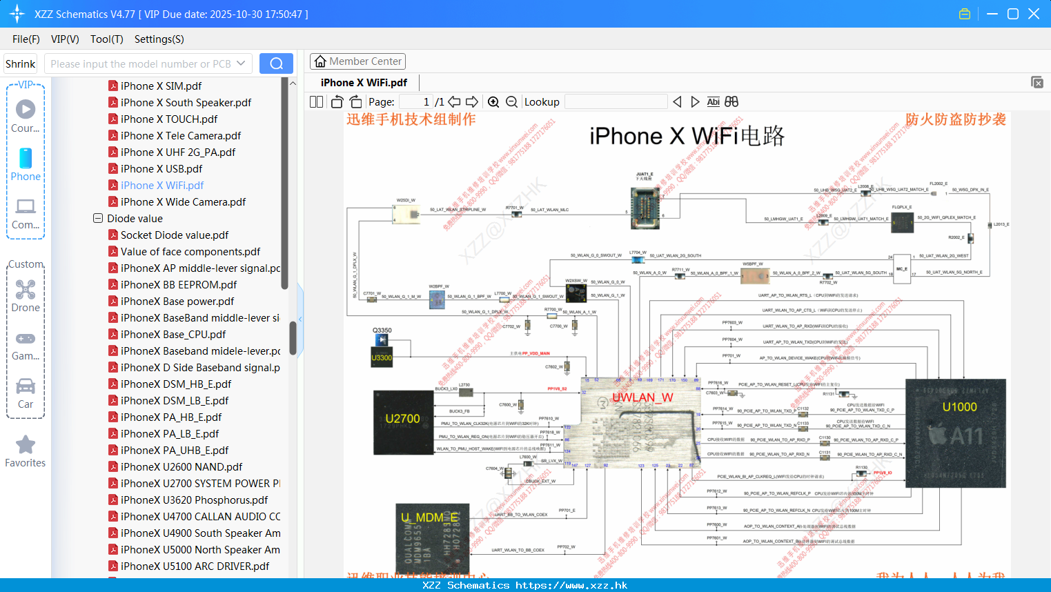This screenshot has height=592, width=1051.
Task: Click the side panel collapse handle
Action: (x=300, y=319)
